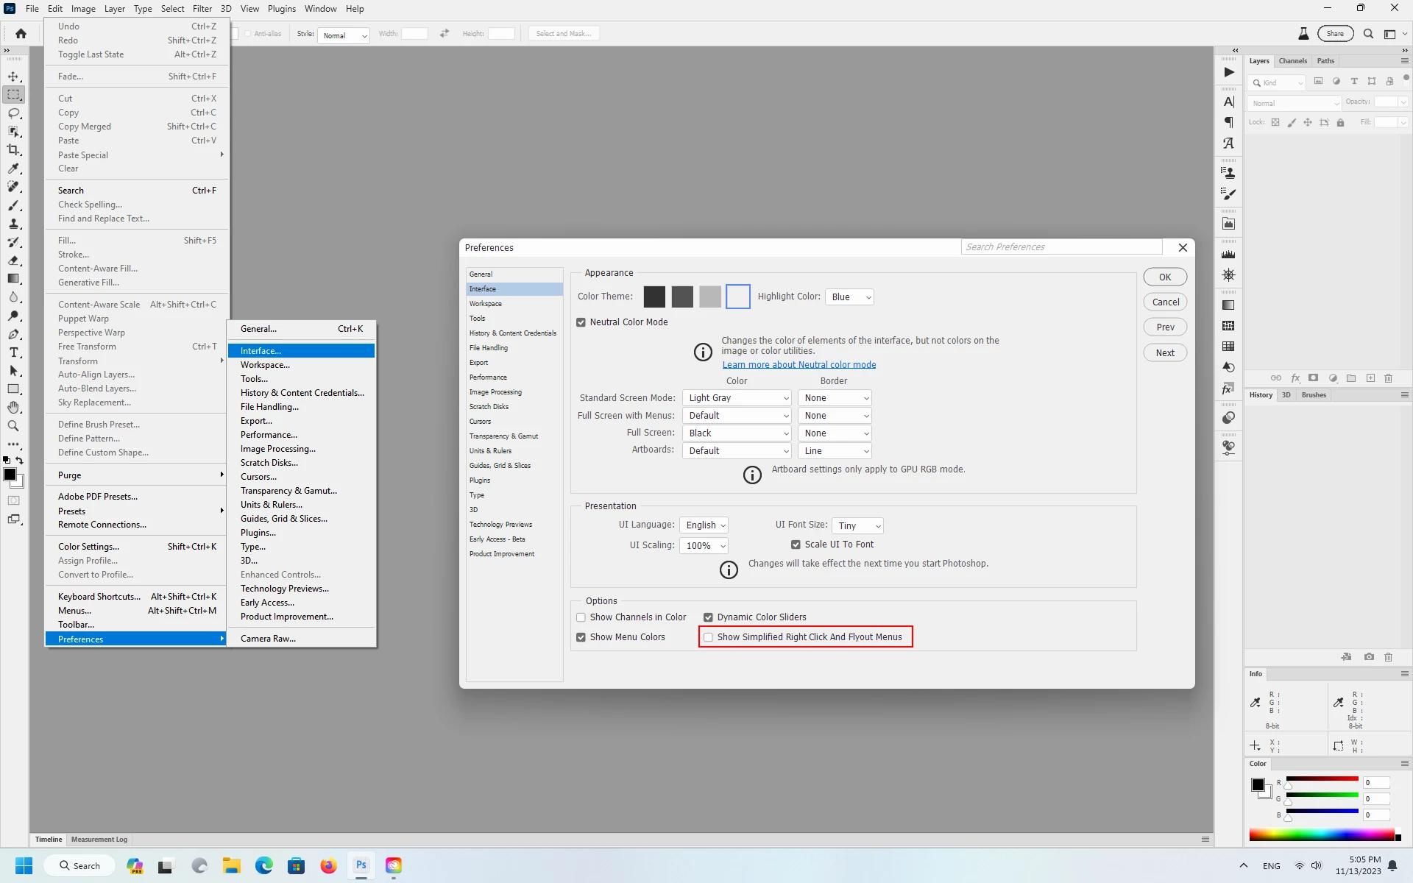Open the Highlight Color dropdown
Viewport: 1413px width, 883px height.
point(849,297)
